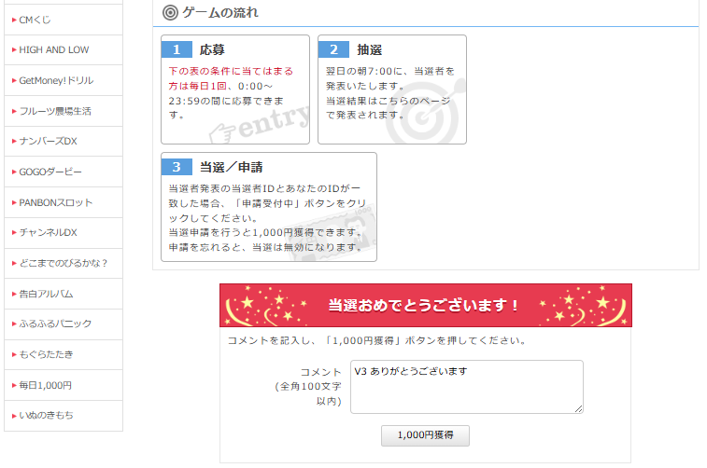Click the comment box resize grip
Screen dimensions: 707x468
click(578, 408)
